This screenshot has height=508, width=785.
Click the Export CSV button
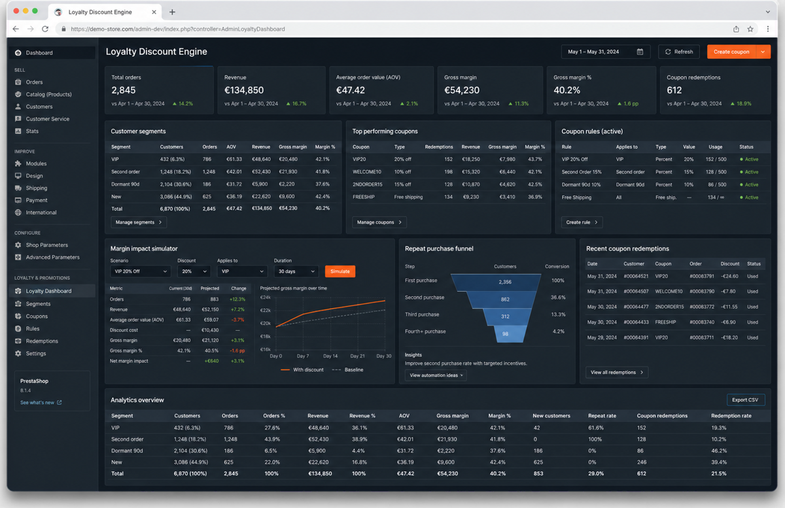tap(746, 399)
